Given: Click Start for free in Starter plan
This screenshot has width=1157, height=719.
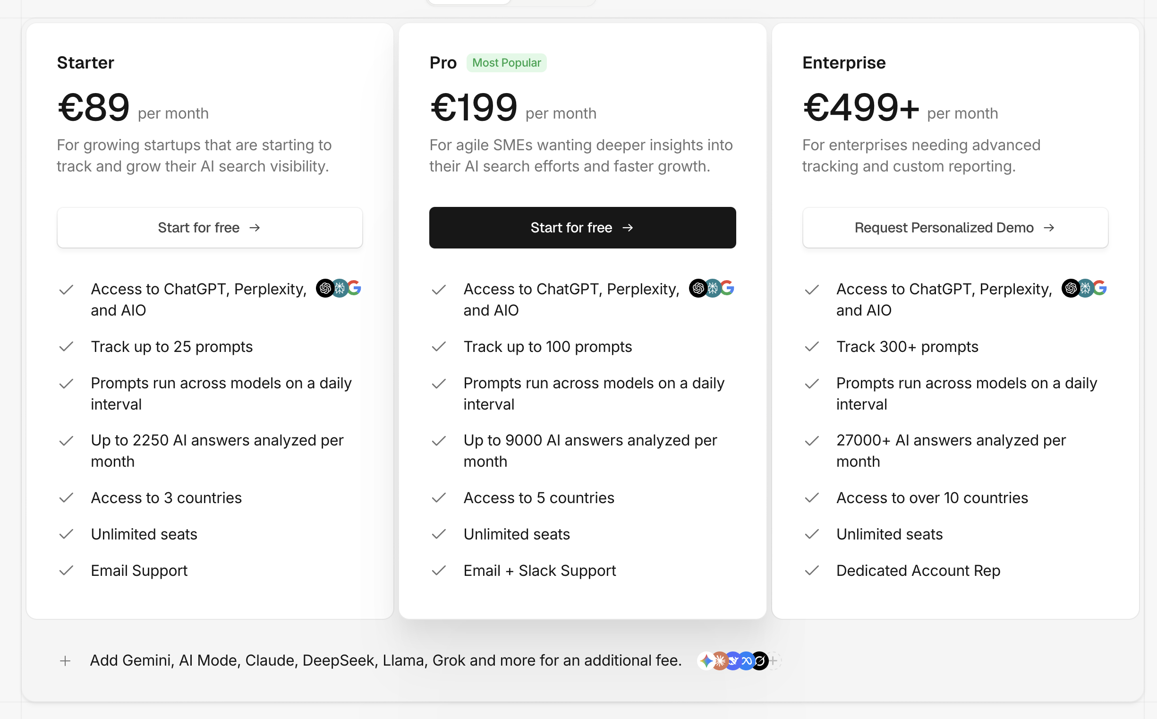Looking at the screenshot, I should (210, 227).
